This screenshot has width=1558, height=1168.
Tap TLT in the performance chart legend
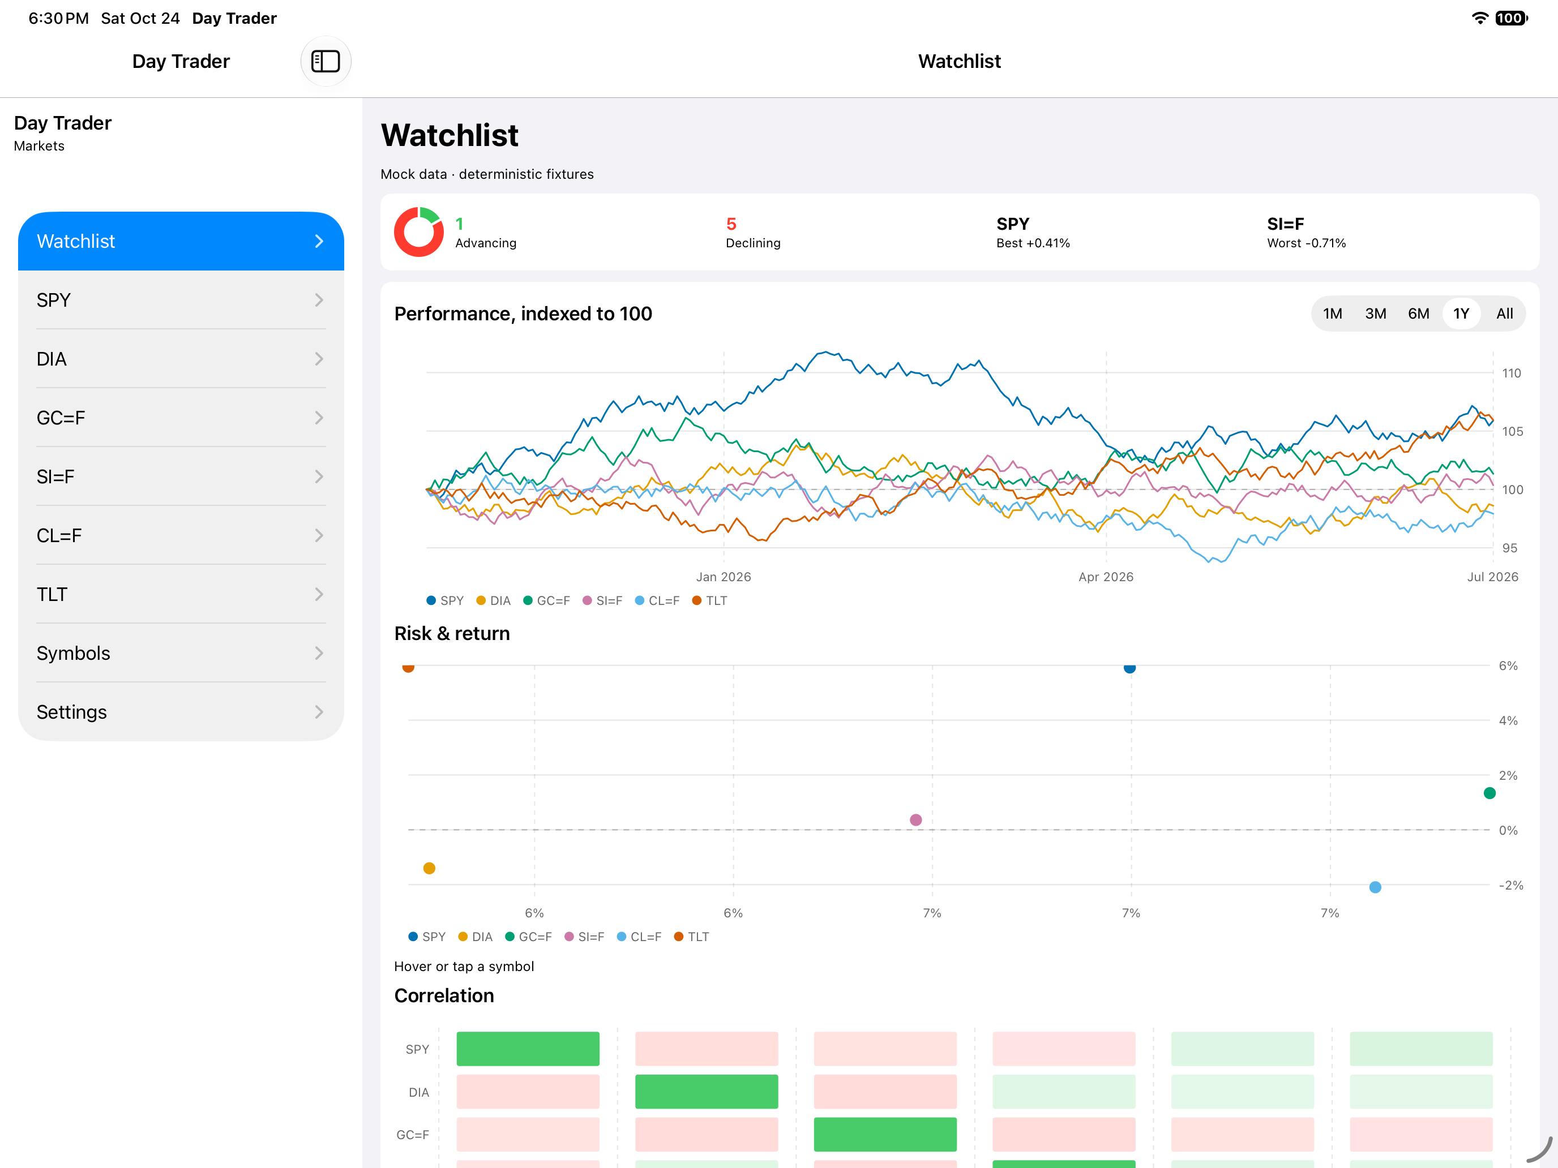coord(710,600)
